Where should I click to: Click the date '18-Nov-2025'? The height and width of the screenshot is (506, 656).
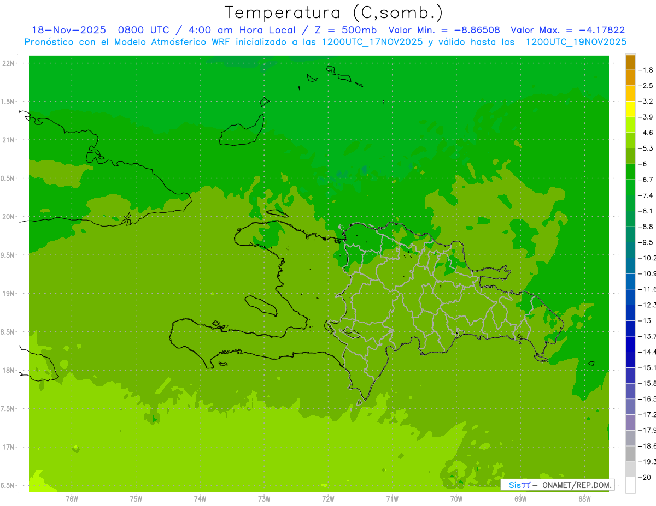click(68, 30)
